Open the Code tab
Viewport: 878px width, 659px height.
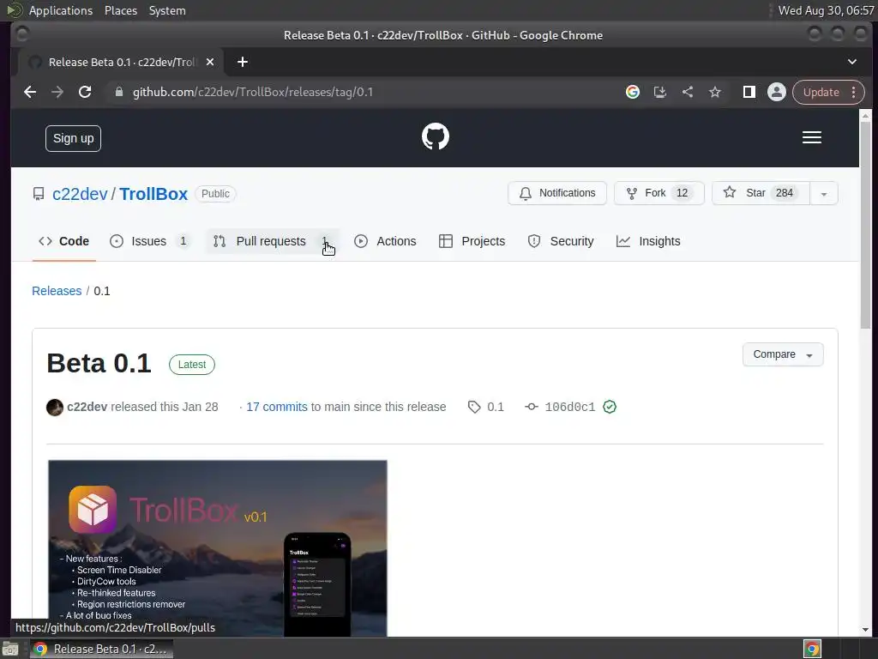[x=63, y=241]
